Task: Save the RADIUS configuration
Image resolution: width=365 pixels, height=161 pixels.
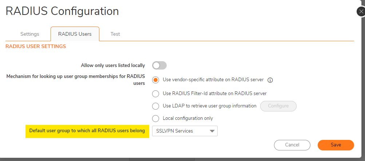Action: tap(336, 145)
